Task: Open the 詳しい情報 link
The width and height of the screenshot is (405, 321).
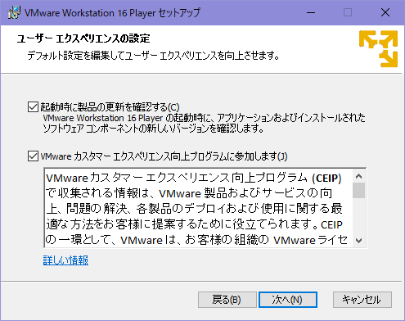Action: 65,260
